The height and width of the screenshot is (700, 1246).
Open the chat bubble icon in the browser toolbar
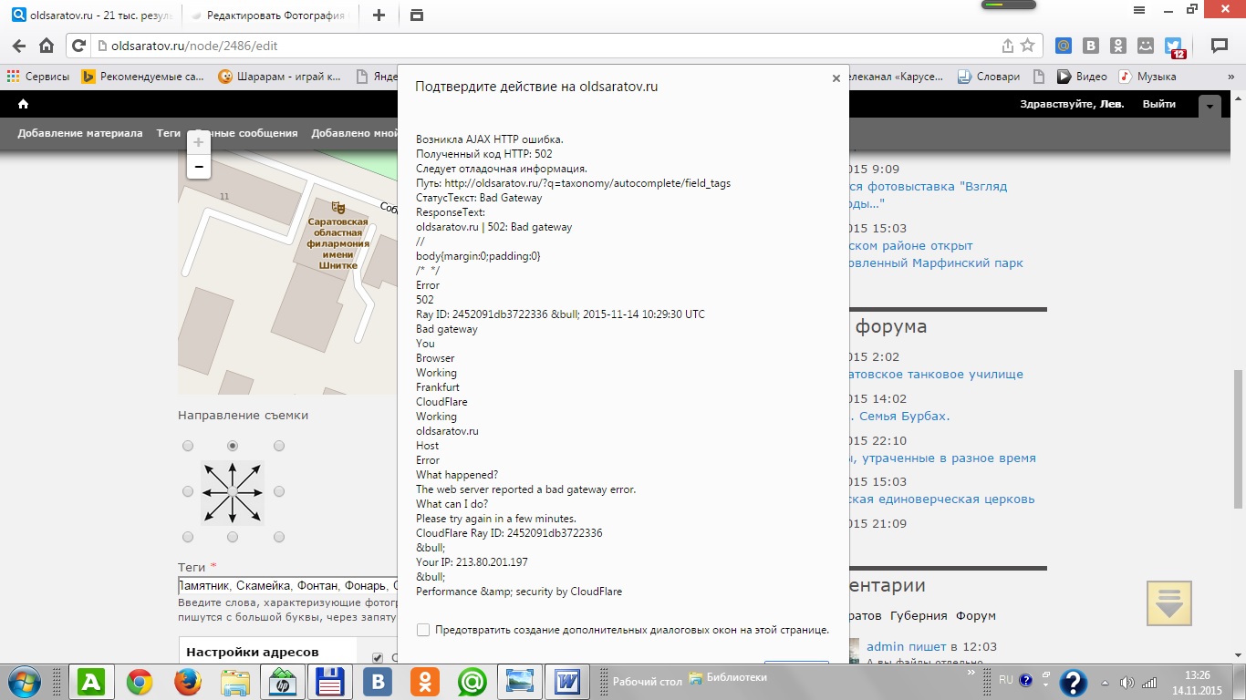(x=1219, y=46)
